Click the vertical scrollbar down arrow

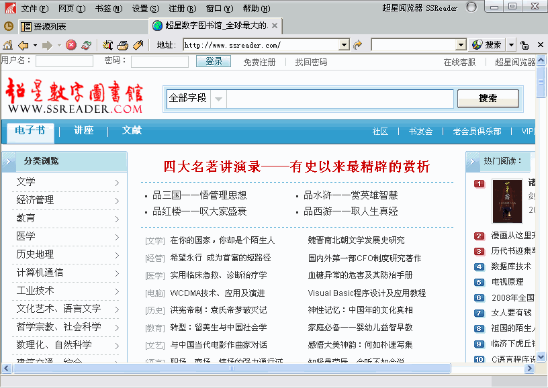click(x=541, y=356)
